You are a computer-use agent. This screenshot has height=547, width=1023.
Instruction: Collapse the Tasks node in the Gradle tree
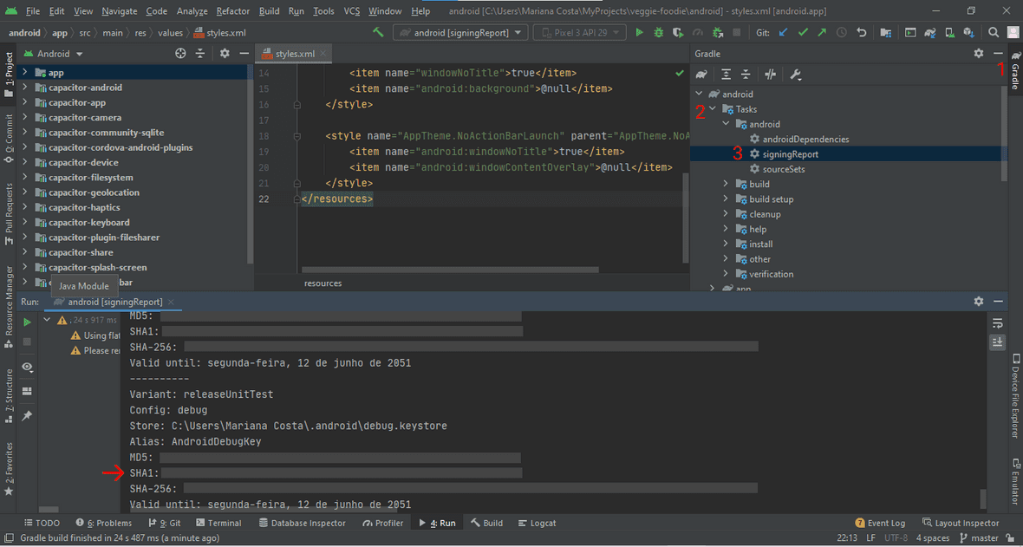click(713, 108)
